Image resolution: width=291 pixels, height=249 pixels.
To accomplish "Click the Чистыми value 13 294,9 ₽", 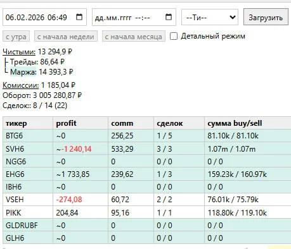I will click(55, 52).
